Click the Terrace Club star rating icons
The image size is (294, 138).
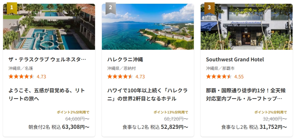(x=21, y=76)
